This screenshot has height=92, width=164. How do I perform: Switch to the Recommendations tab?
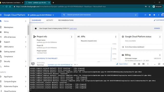[66, 20]
